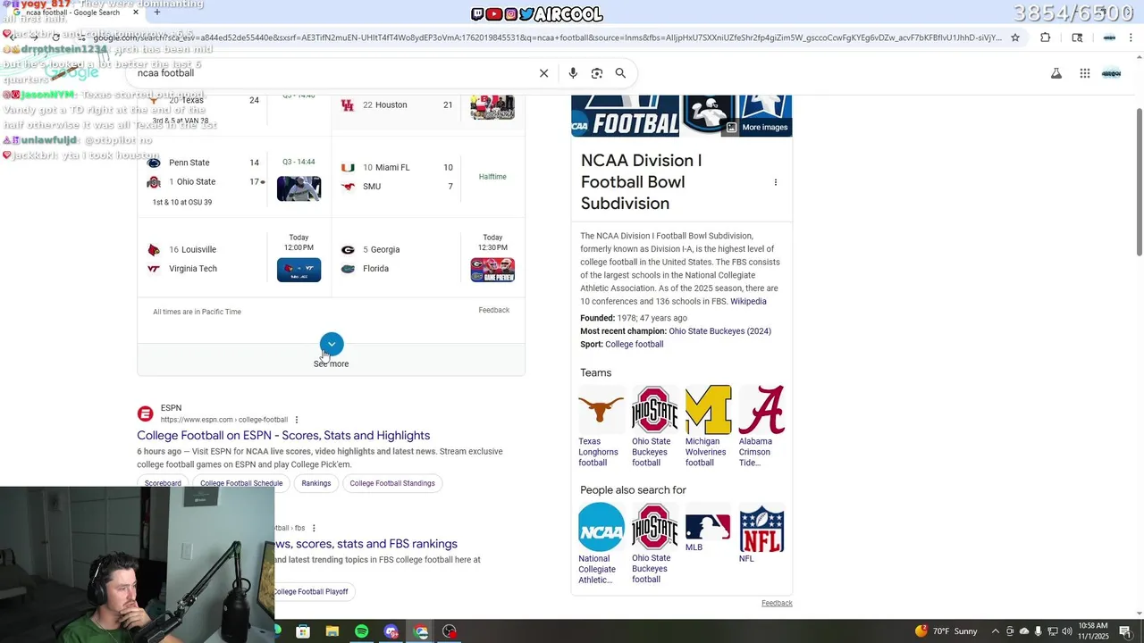This screenshot has width=1144, height=643.
Task: Open more options for NCAA Division I panel
Action: click(776, 182)
